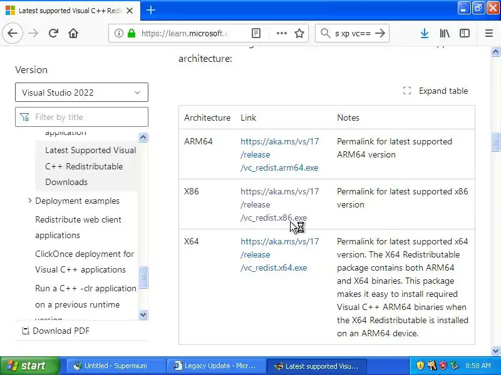Toggle the browser sidebar
Image resolution: width=501 pixels, height=375 pixels.
[465, 33]
